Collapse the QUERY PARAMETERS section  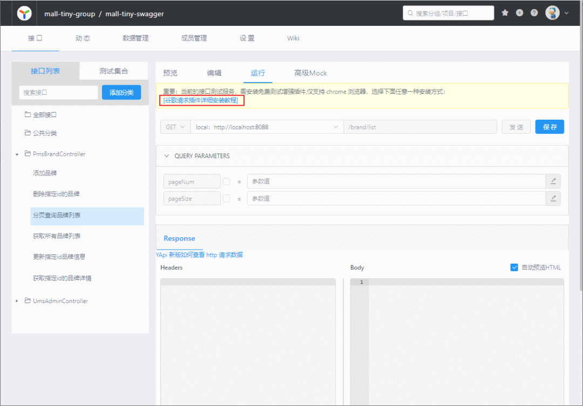(167, 156)
